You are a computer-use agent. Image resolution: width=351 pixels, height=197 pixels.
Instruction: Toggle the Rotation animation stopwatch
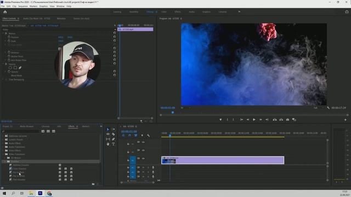[9, 53]
